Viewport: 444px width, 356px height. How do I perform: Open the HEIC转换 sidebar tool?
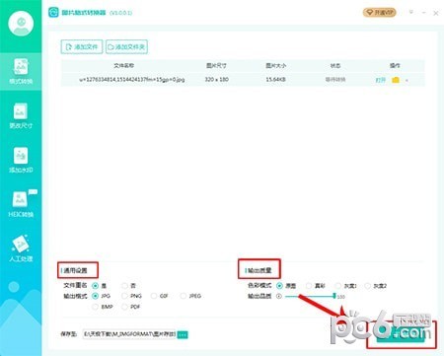(x=21, y=204)
